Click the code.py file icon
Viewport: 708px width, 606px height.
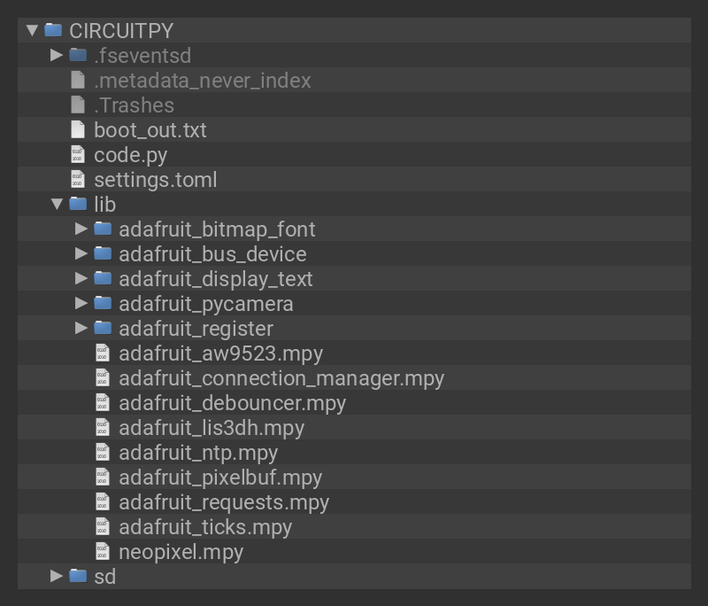click(x=78, y=154)
